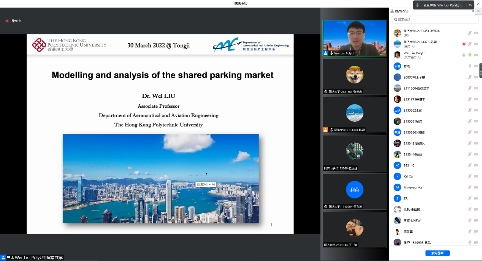Screen dimensions: 482x261
Task: Click the muted mic icon in speaking banner
Action: click(418, 5)
